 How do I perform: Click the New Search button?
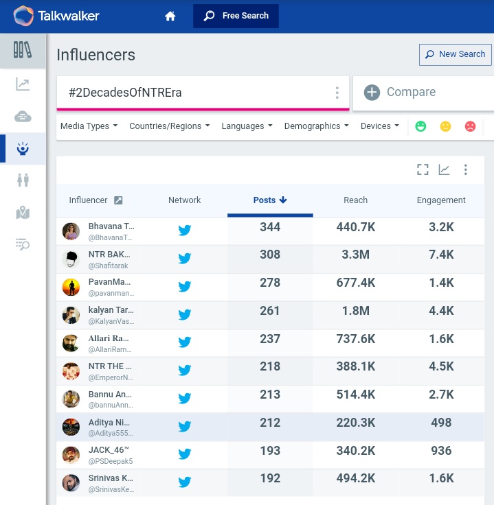point(456,55)
